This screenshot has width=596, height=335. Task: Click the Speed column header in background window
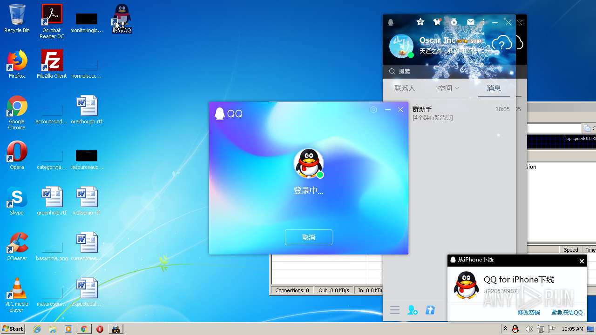[x=571, y=250]
